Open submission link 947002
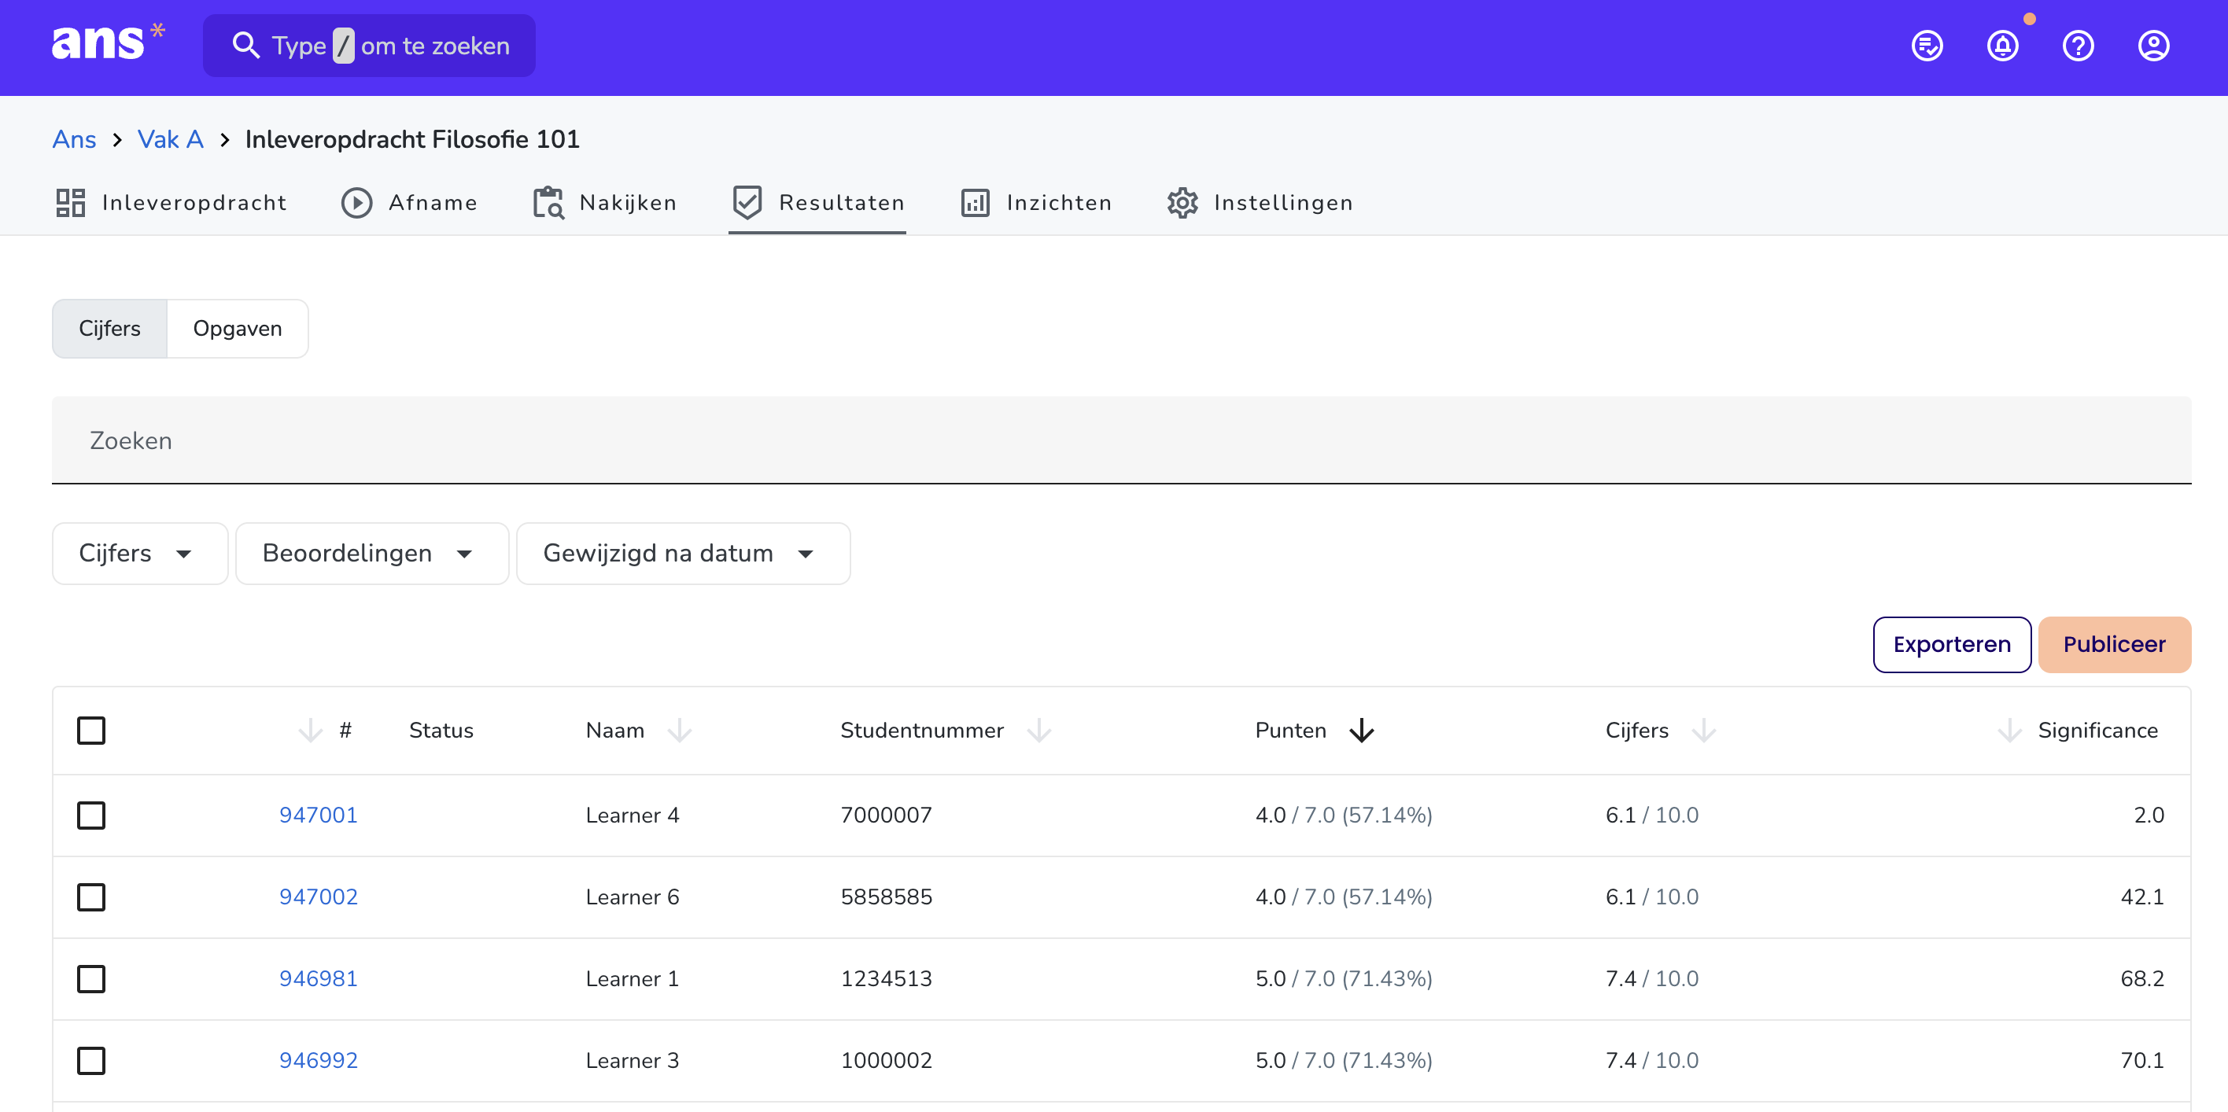Screen dimensions: 2228x1112 point(319,897)
